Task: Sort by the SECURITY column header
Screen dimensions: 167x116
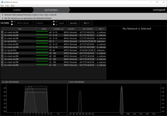Action: (x=71, y=29)
